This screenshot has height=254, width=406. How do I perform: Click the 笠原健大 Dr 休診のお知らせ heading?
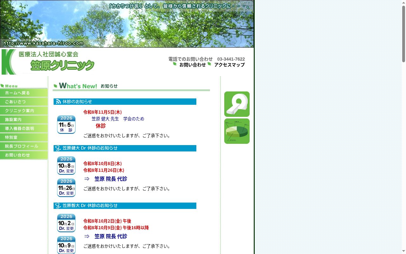pyautogui.click(x=125, y=148)
